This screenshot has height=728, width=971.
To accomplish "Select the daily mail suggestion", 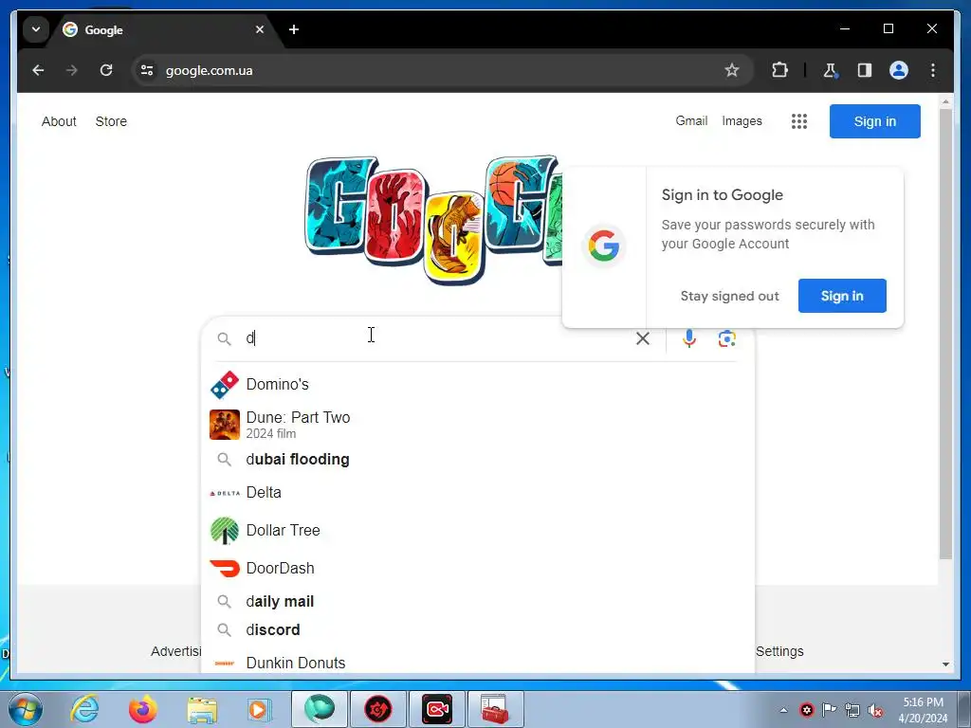I will click(x=478, y=602).
